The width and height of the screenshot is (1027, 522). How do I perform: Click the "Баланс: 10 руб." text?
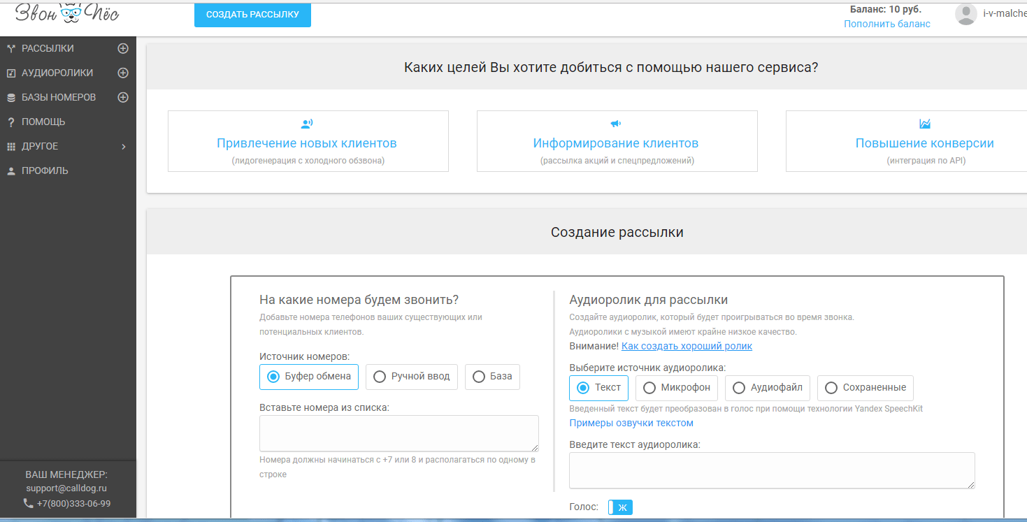[886, 9]
